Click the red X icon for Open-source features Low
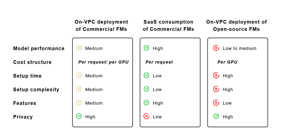Viewport: 281px width, 136px height. coord(216,103)
